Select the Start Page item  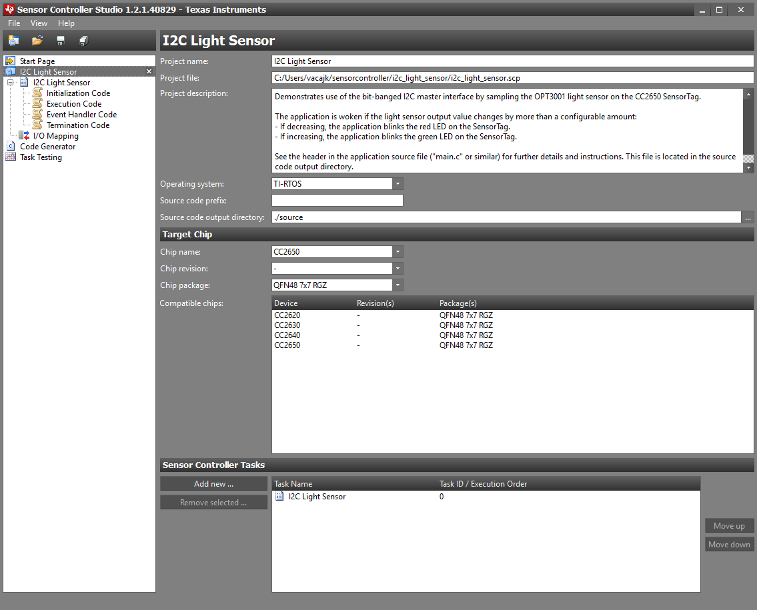pos(37,61)
